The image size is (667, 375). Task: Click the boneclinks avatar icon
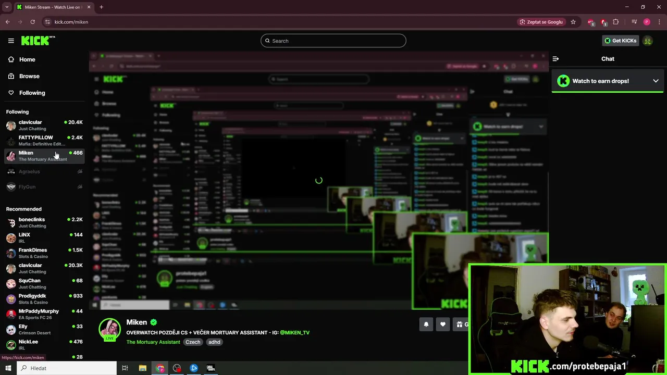pos(11,223)
